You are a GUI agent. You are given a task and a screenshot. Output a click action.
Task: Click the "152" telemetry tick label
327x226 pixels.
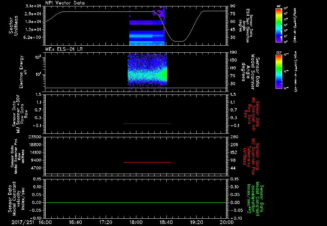233,152
